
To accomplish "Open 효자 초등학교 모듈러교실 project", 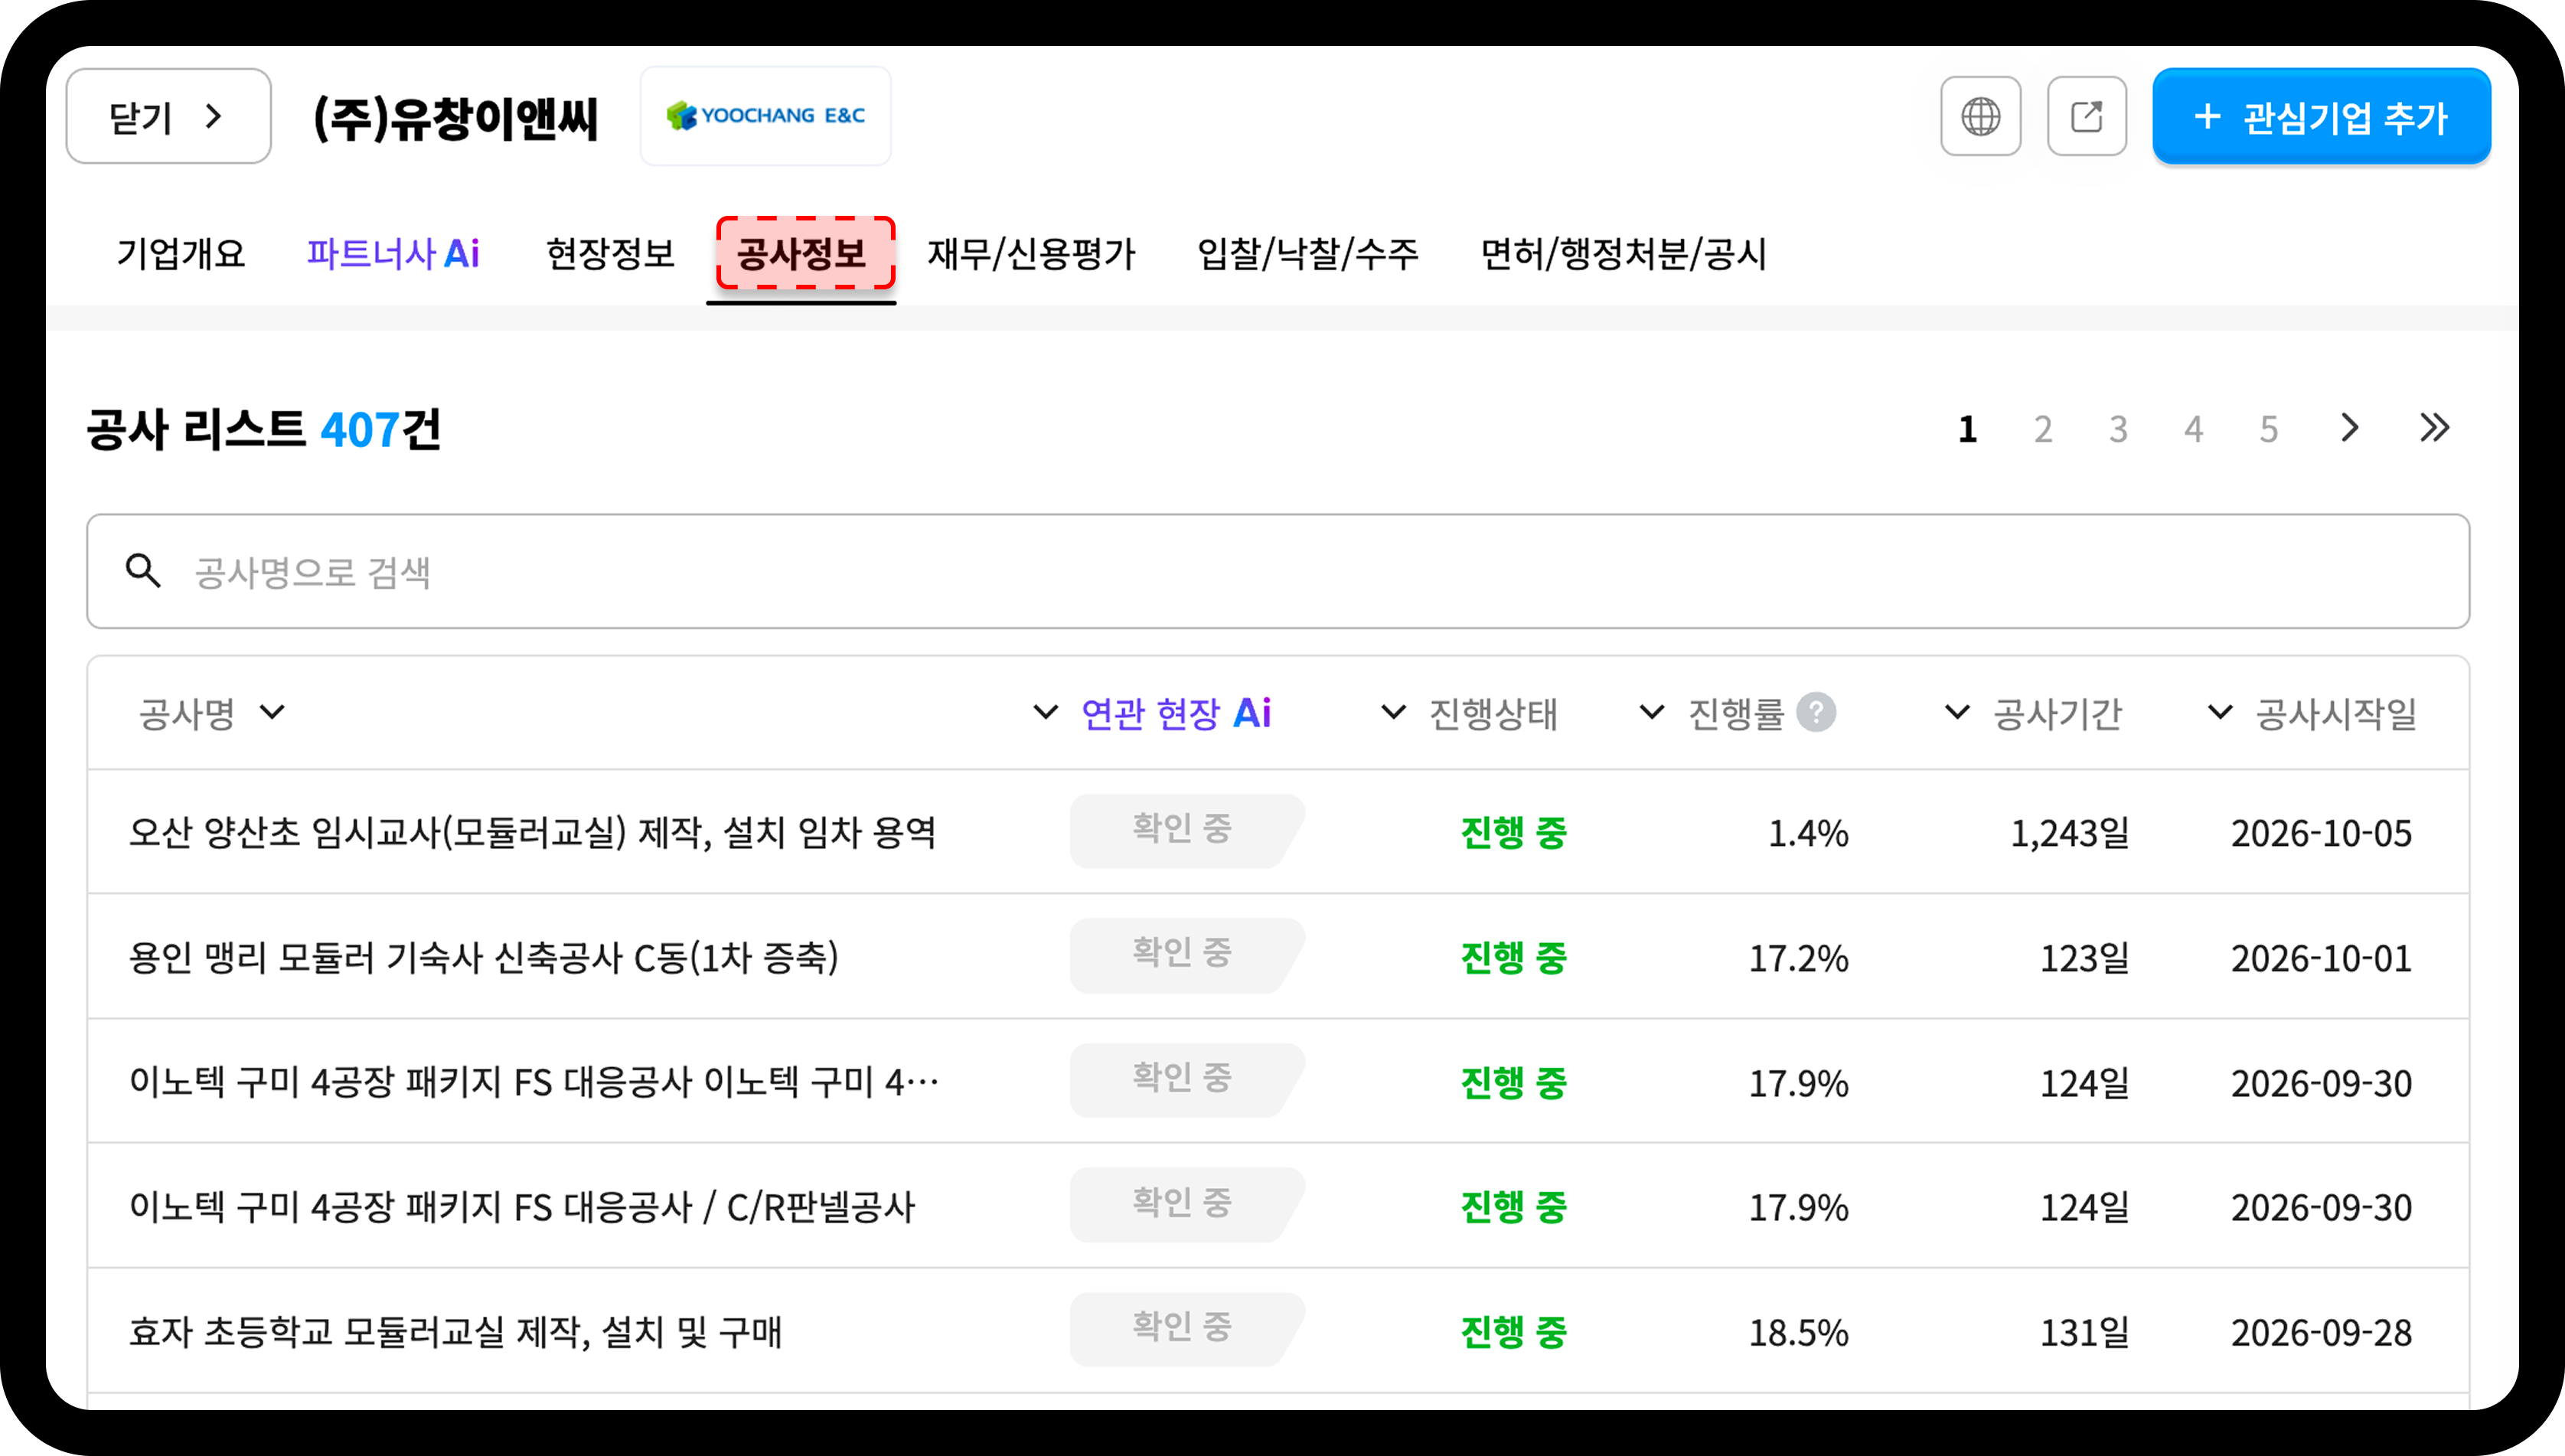I will pos(1278,1331).
